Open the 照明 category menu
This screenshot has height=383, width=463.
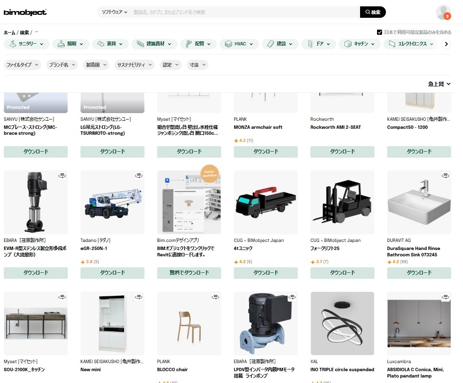72,44
